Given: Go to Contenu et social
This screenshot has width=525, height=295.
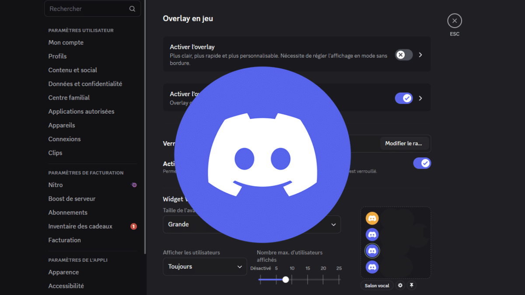Looking at the screenshot, I should [x=73, y=70].
